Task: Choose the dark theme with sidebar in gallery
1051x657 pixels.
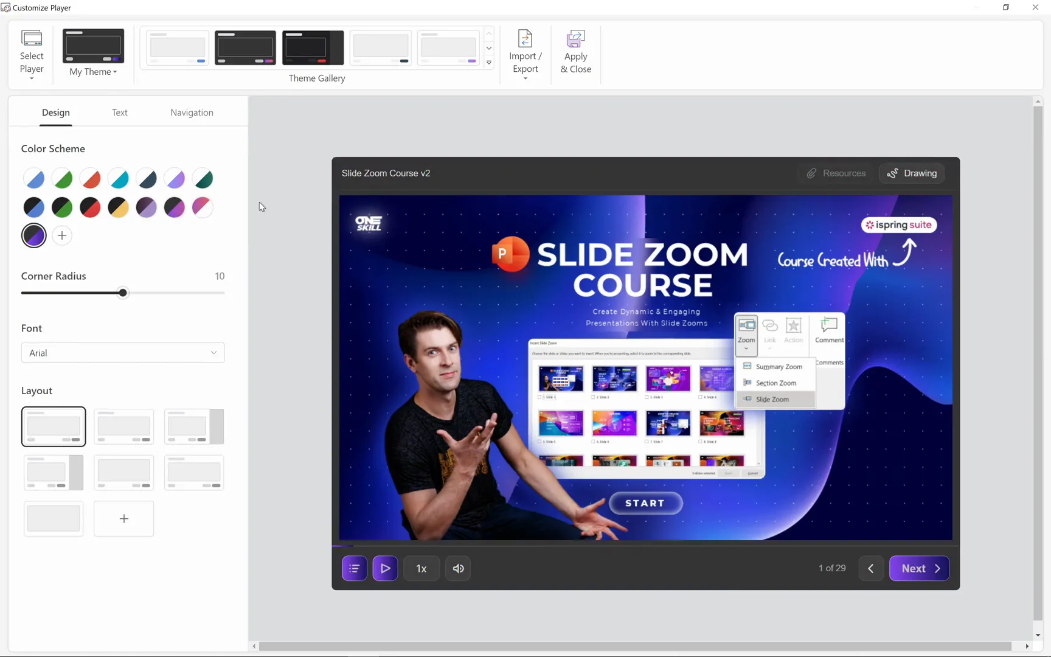Action: tap(313, 47)
